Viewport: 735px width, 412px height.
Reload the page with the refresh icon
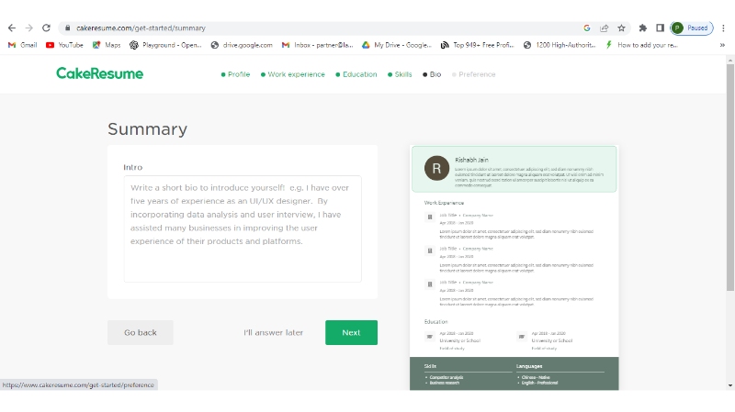pos(46,28)
